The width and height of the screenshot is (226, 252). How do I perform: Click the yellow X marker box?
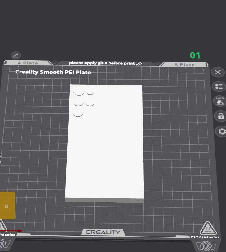pyautogui.click(x=7, y=206)
